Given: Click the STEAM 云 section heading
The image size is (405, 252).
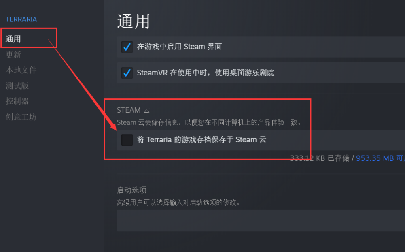Looking at the screenshot, I should pyautogui.click(x=133, y=110).
